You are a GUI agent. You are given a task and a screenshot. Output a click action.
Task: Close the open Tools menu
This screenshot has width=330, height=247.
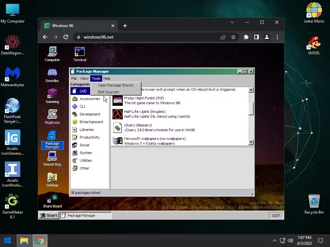96,78
